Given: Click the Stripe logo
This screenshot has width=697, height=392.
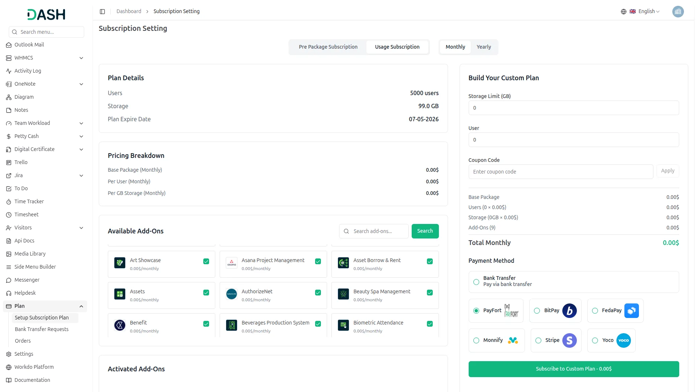Looking at the screenshot, I should point(570,340).
